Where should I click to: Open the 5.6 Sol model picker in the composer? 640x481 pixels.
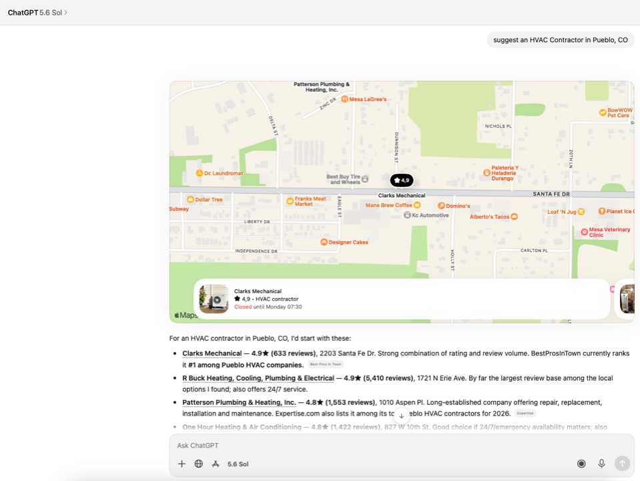(x=238, y=464)
